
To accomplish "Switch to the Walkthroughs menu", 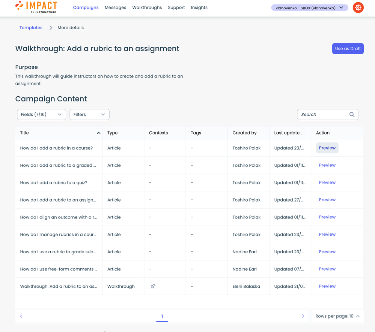I will (x=147, y=7).
